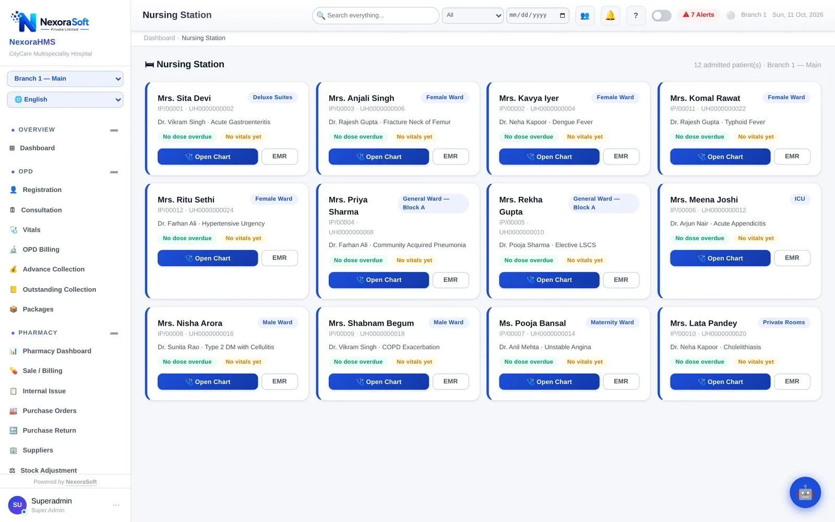Open Chart for Mrs. Lata Pandey

coord(720,382)
